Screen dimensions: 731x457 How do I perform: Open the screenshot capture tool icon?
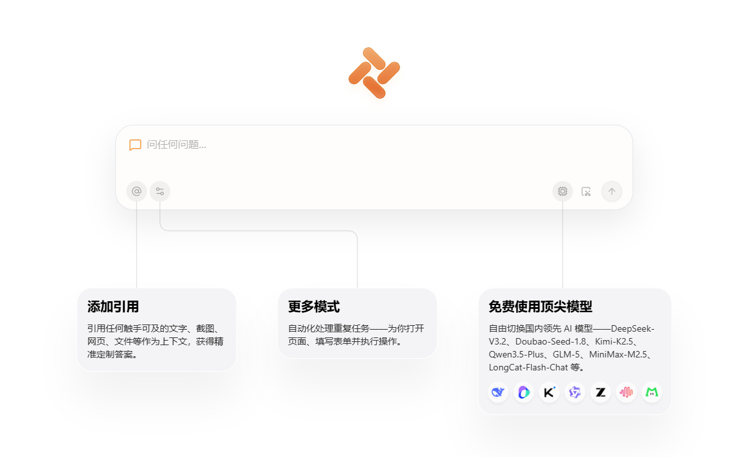[586, 191]
